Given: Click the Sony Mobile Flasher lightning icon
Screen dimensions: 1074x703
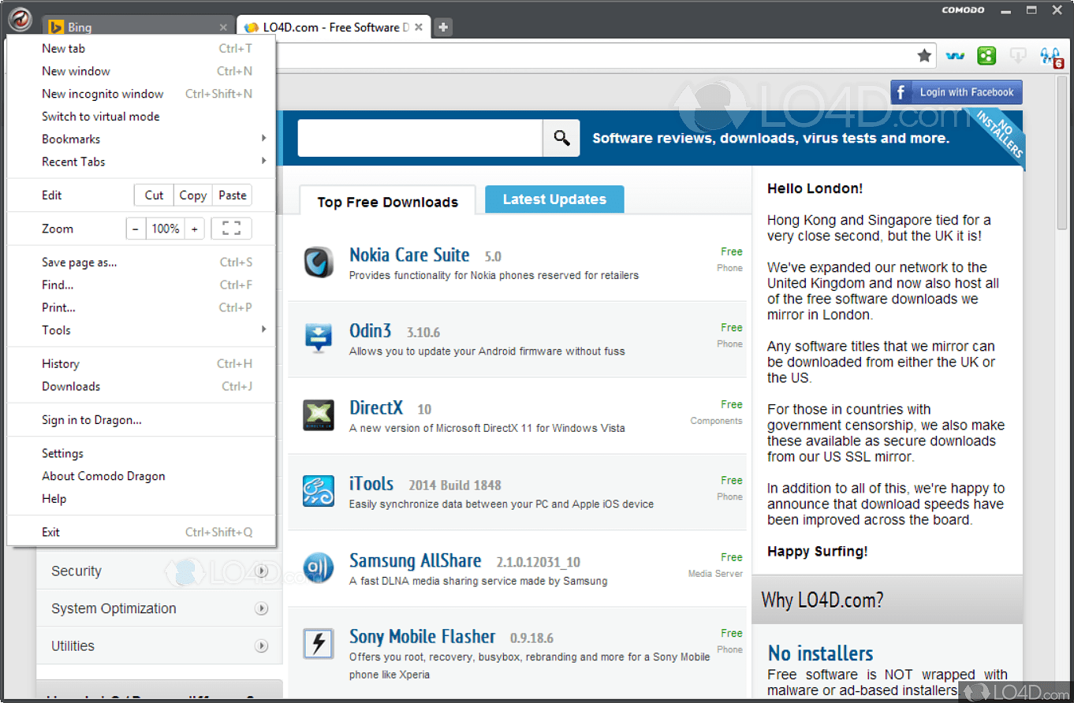Looking at the screenshot, I should (x=319, y=644).
